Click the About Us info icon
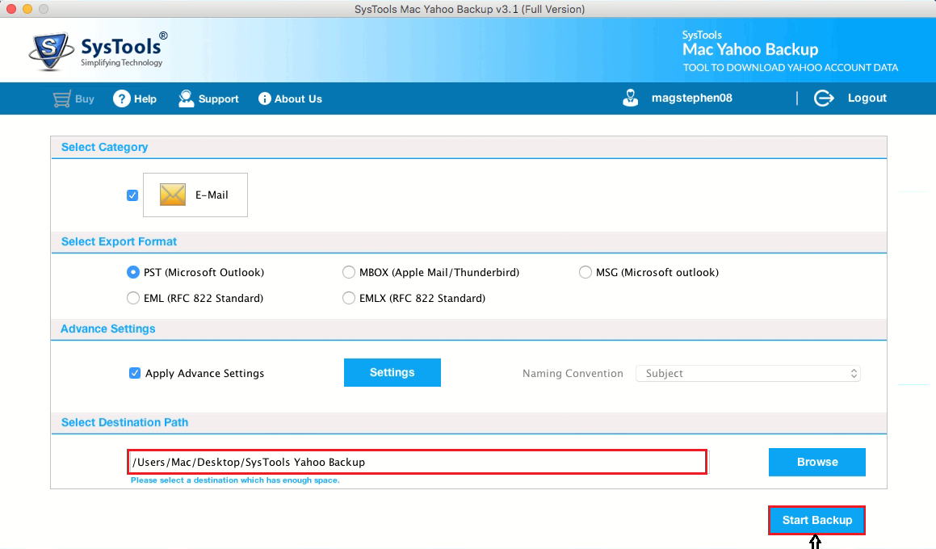Image resolution: width=936 pixels, height=549 pixels. pos(264,99)
